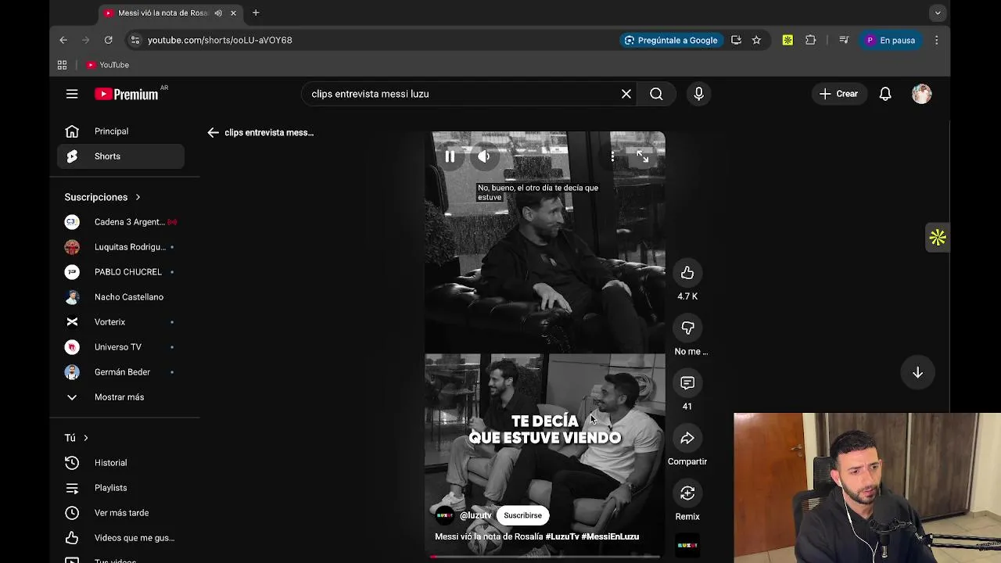Open Nacho Castellano channel
1001x563 pixels.
point(120,297)
